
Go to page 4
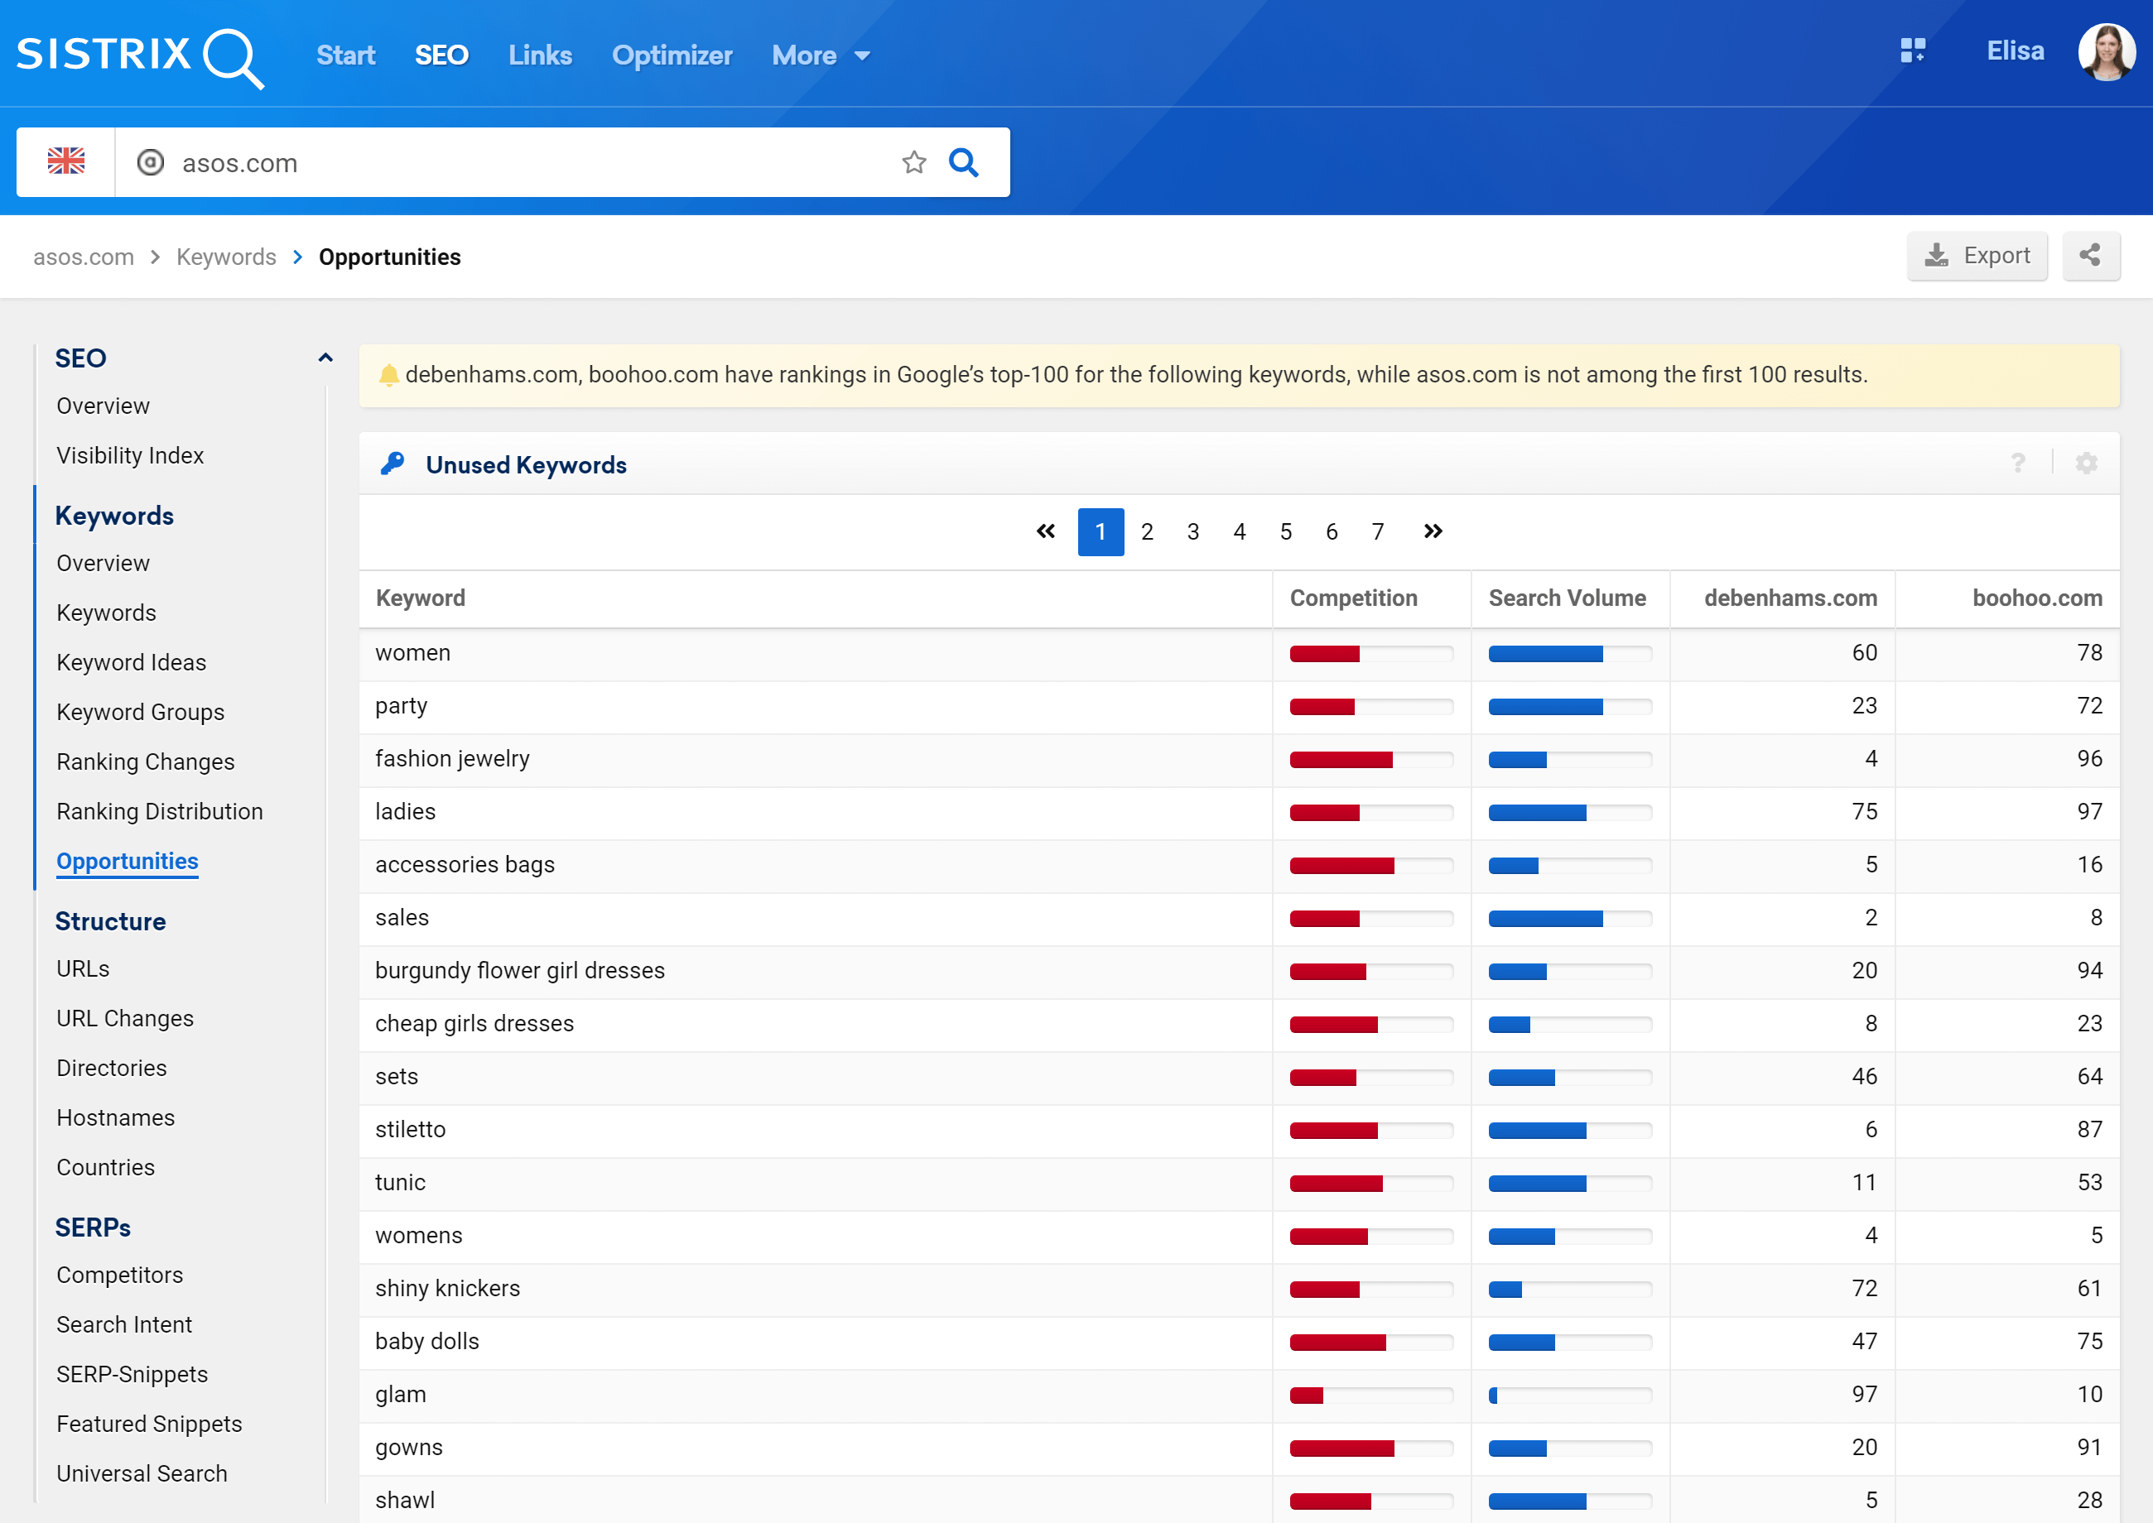[x=1240, y=531]
